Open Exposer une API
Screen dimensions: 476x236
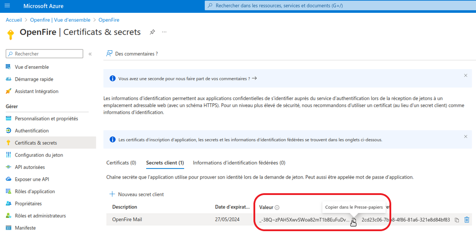click(32, 179)
